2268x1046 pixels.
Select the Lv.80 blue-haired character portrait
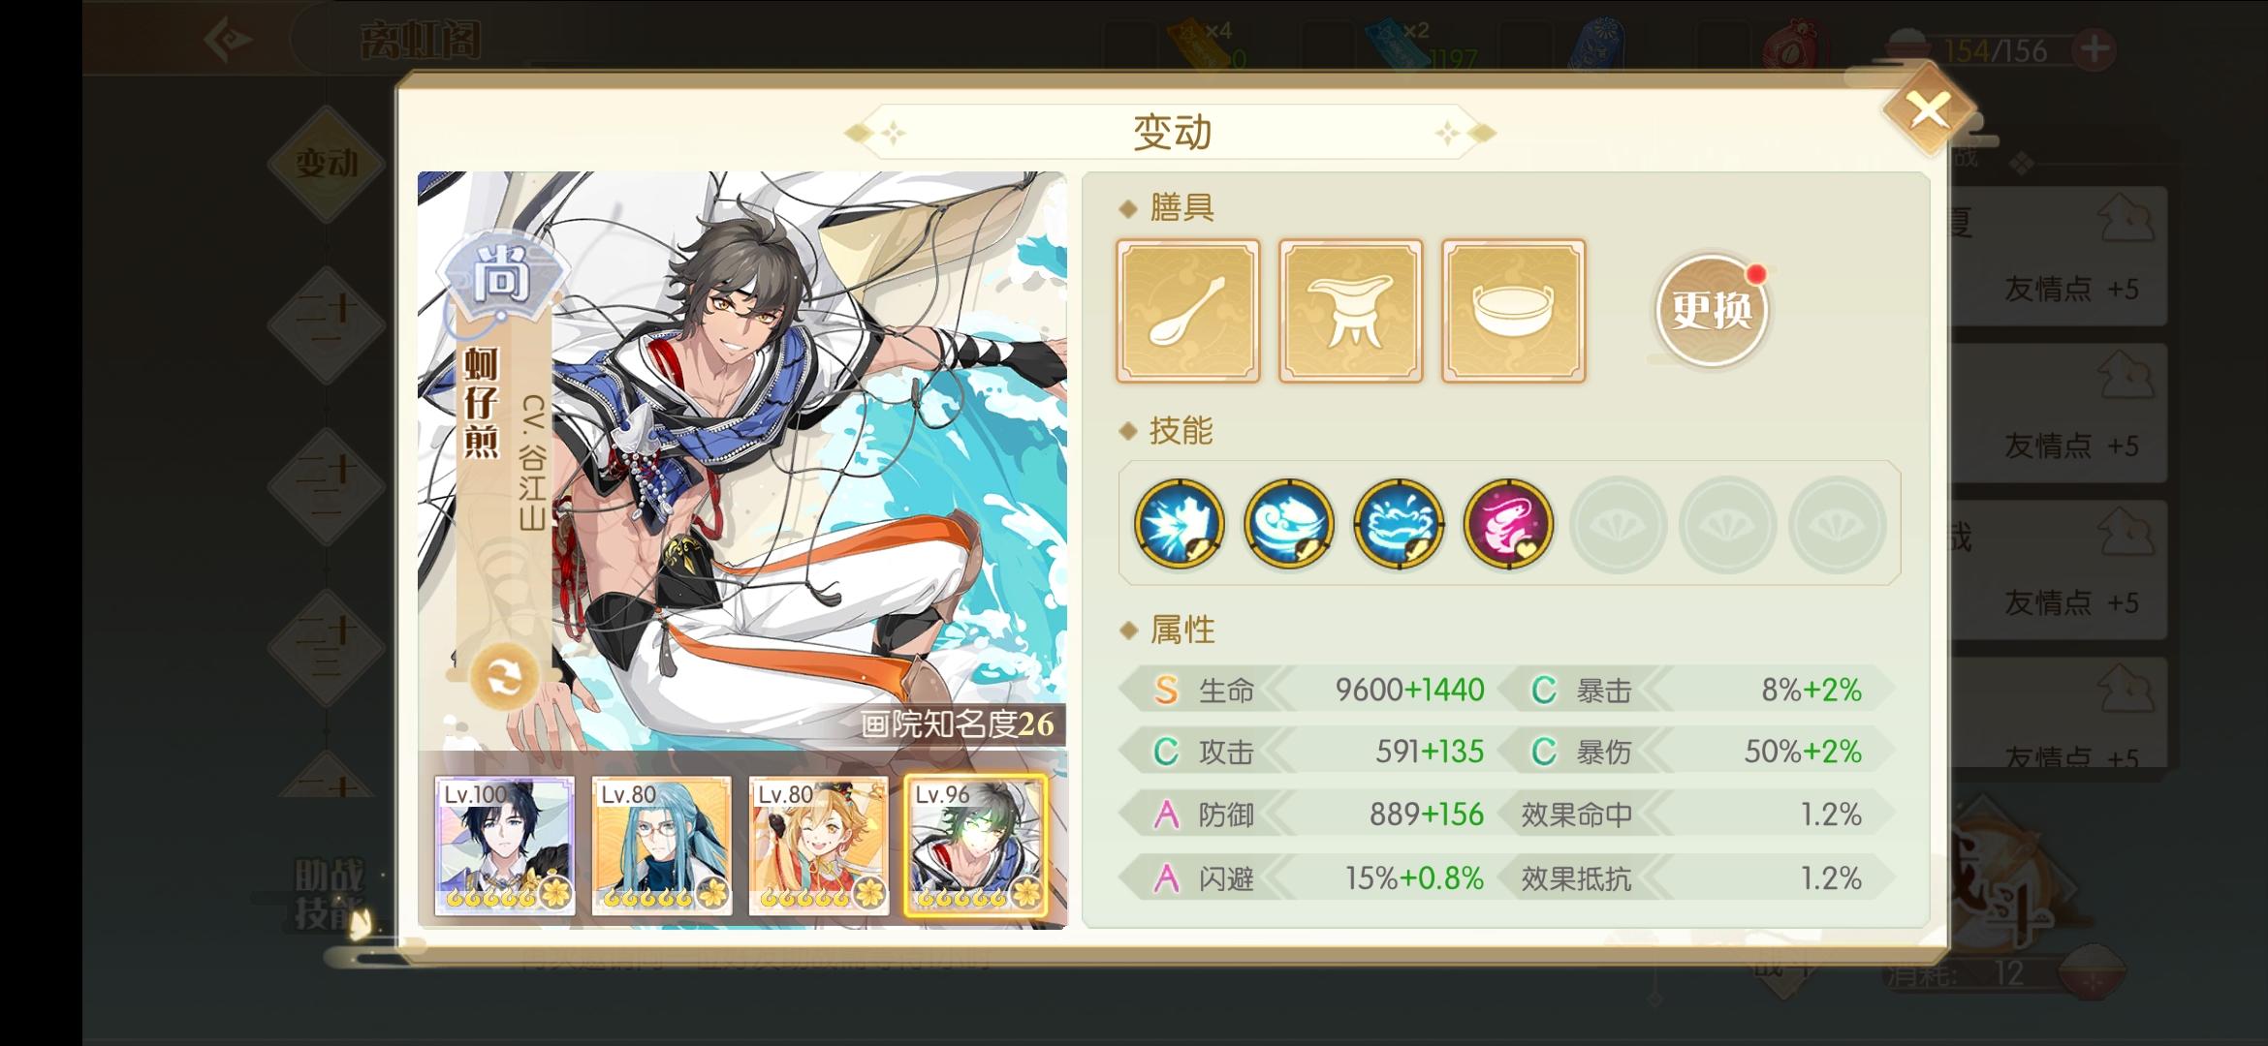point(661,846)
